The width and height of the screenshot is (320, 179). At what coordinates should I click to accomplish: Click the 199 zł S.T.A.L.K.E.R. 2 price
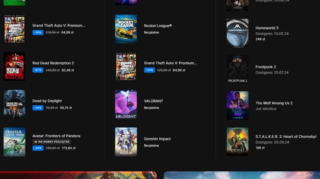[x=260, y=148]
